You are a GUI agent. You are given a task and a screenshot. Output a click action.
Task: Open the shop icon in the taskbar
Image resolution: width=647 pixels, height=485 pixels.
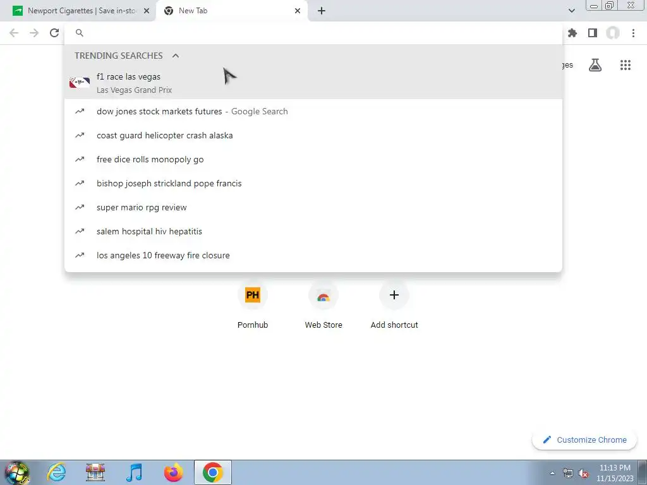pyautogui.click(x=95, y=472)
